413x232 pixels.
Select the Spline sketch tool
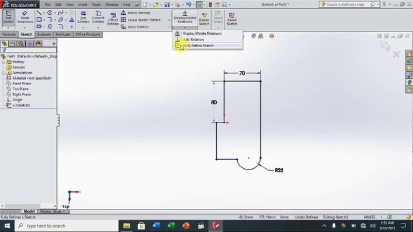61,13
